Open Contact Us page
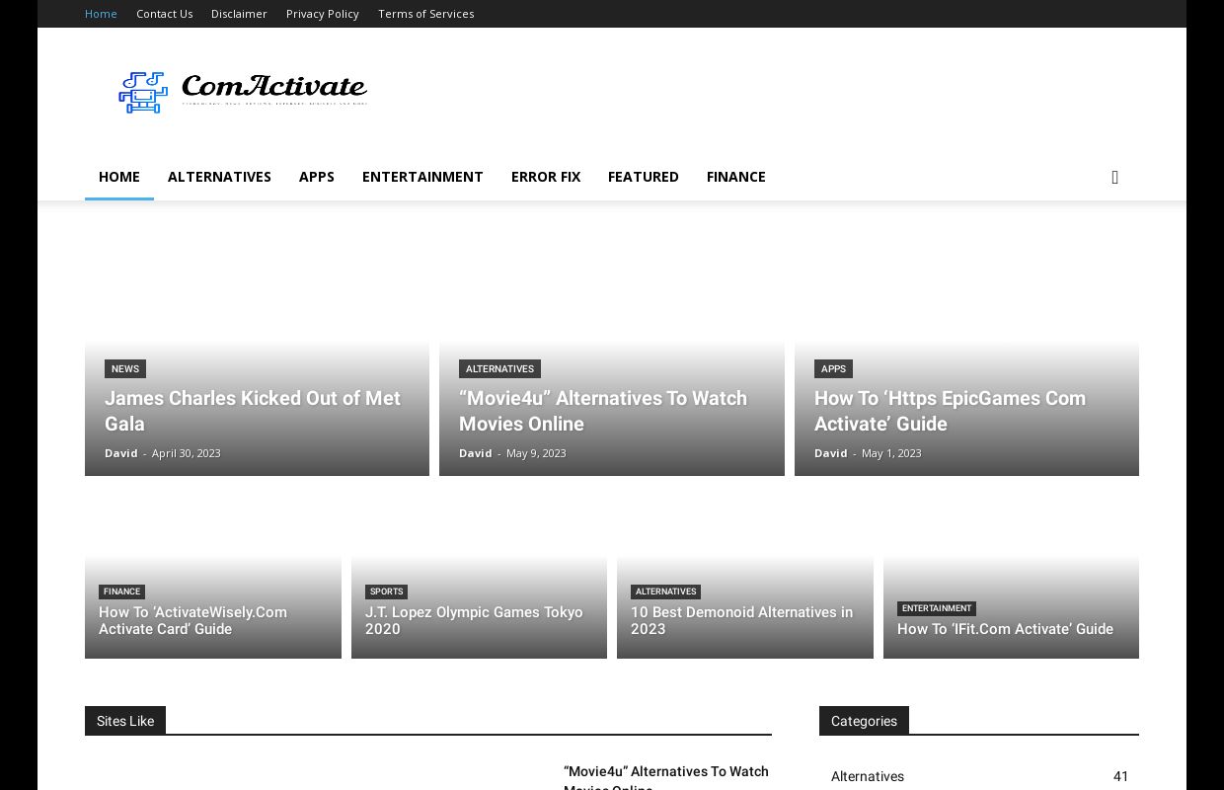Screen dimensions: 1224x790 point(164,14)
